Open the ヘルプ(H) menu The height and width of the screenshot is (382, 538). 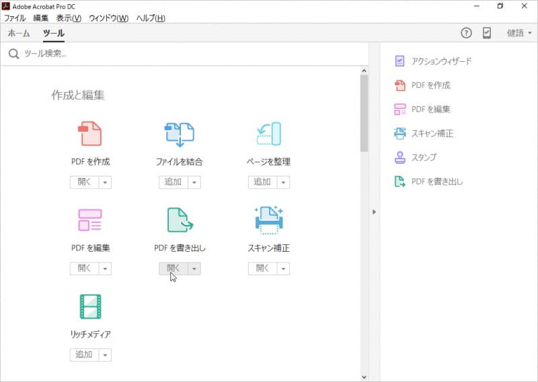(151, 18)
